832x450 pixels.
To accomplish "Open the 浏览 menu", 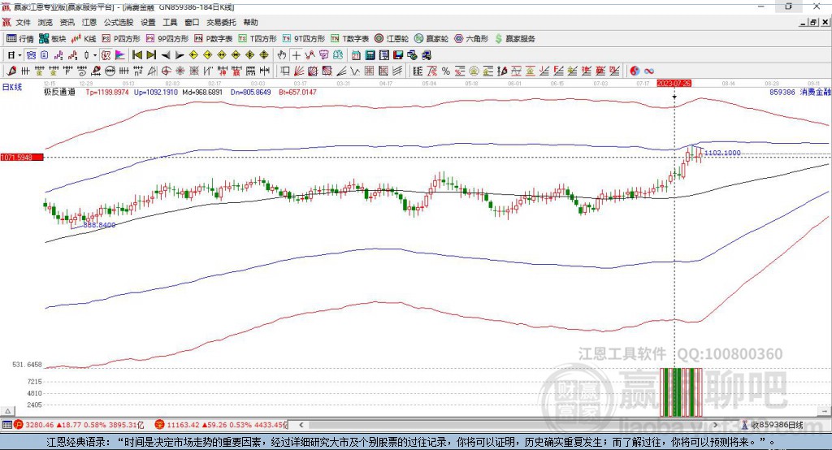I will coord(45,22).
